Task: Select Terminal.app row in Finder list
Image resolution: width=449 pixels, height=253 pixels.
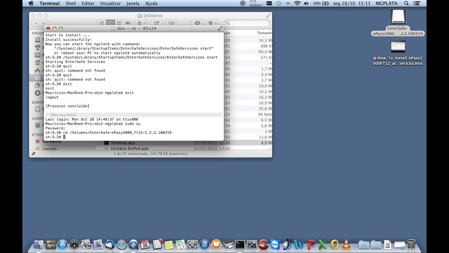Action: tap(184, 143)
